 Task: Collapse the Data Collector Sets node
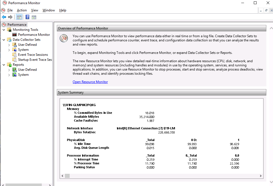[4, 40]
